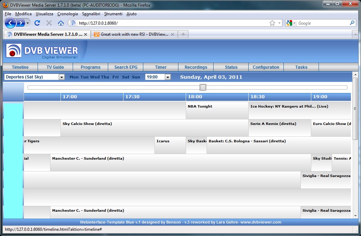Expand the Deportes (Sat Sky) channel group dropdown
361x236 pixels.
[x=62, y=77]
